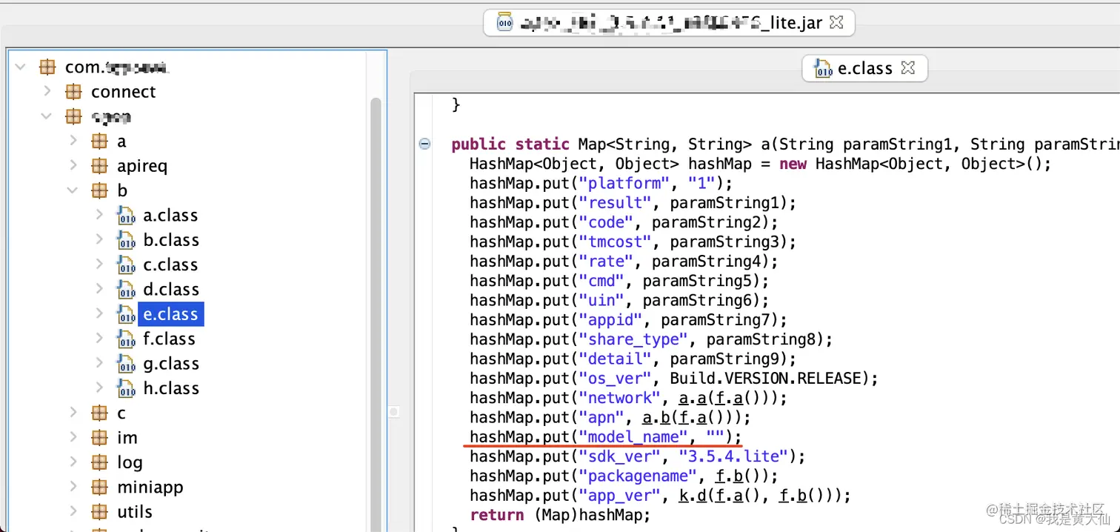1120x532 pixels.
Task: Expand the im package arrow
Action: (x=73, y=438)
